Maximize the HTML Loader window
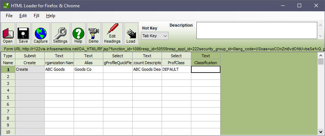Image resolution: width=325 pixels, height=136 pixels. tap(299, 5)
